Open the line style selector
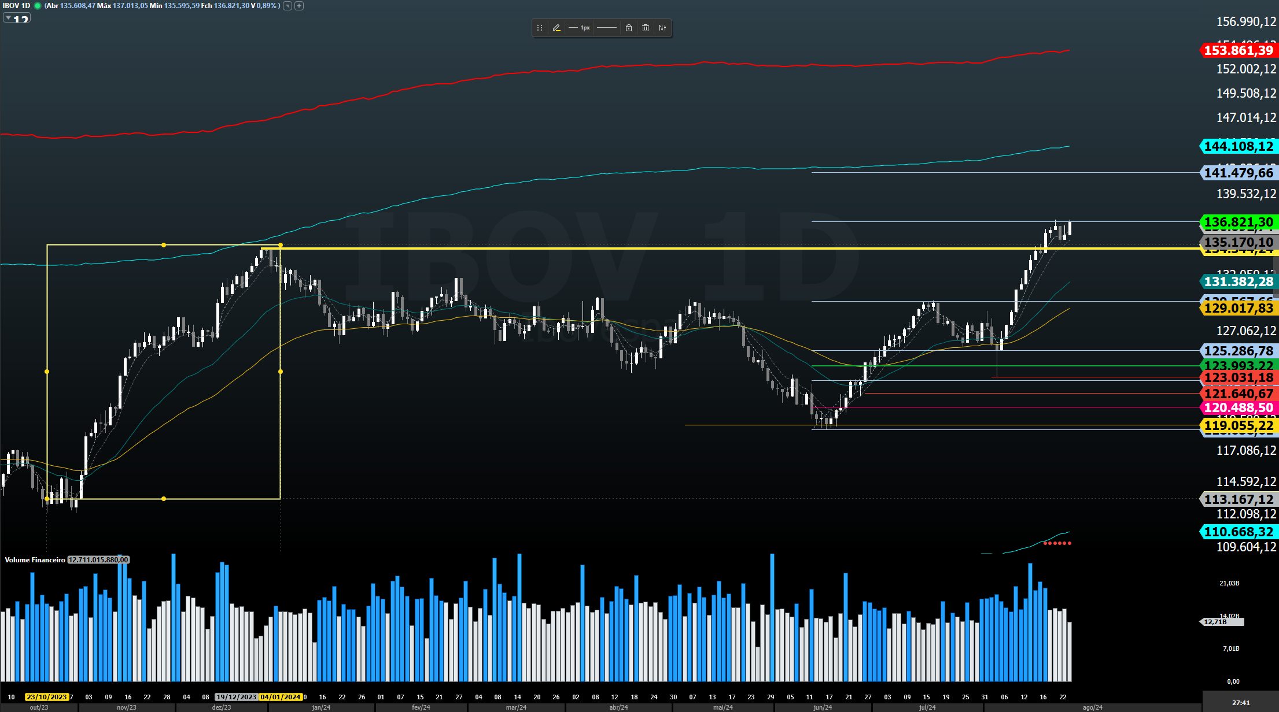The height and width of the screenshot is (712, 1279). 606,28
